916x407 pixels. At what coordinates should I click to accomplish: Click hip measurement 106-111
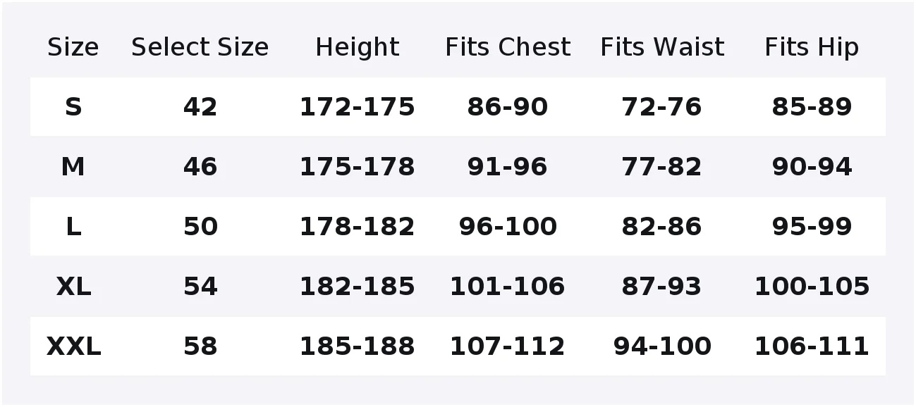[x=812, y=346]
